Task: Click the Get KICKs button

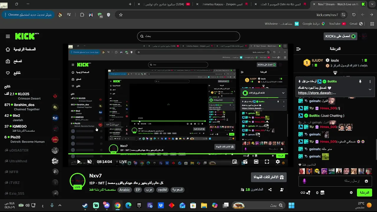Action: [x=340, y=36]
